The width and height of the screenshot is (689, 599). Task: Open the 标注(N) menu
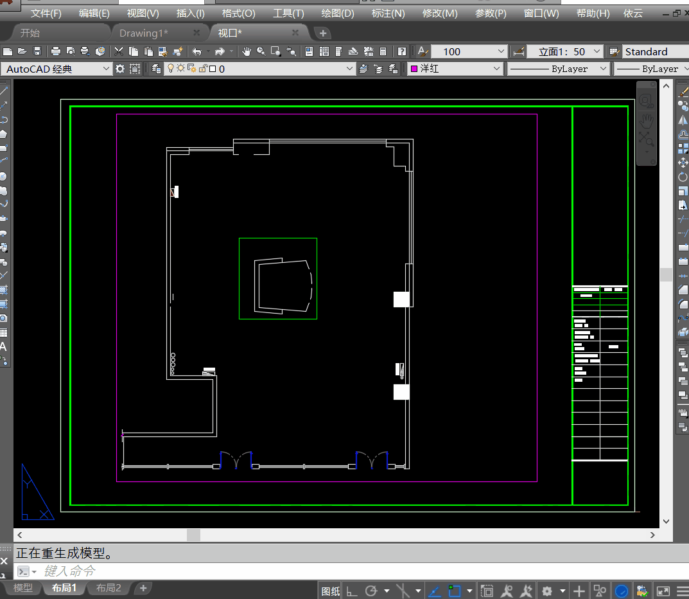pos(388,13)
